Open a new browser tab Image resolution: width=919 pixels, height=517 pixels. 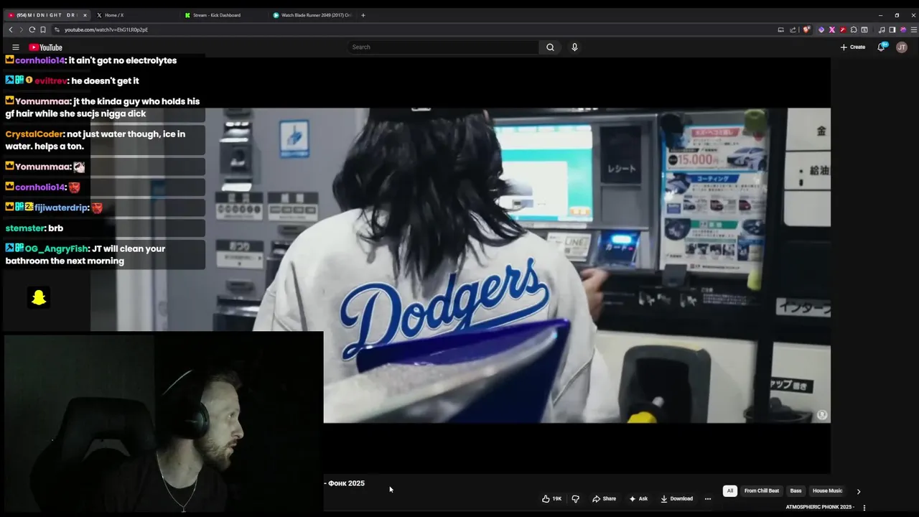pos(363,15)
